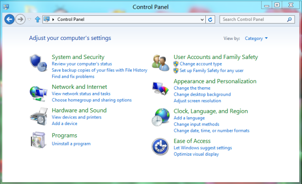Open System and Security category
The width and height of the screenshot is (302, 184).
pyautogui.click(x=78, y=57)
